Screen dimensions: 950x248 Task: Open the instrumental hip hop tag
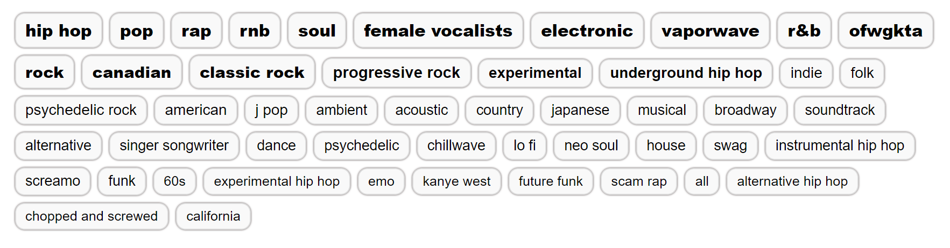(840, 145)
